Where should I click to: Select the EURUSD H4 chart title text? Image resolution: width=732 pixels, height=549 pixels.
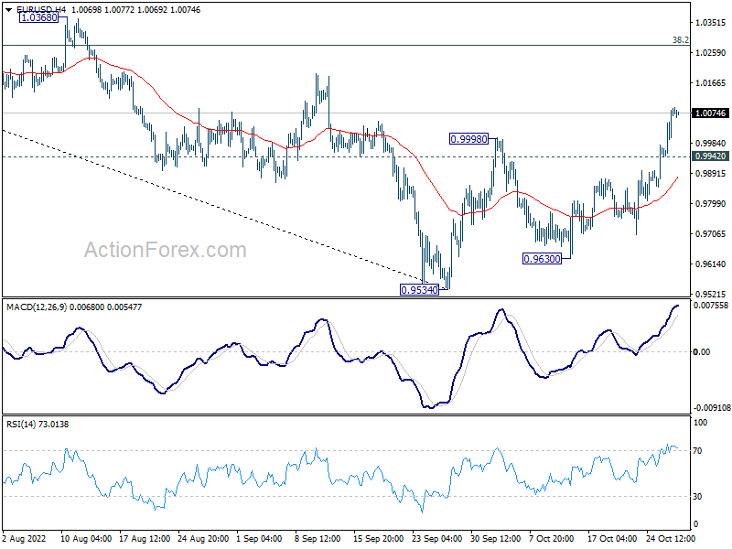pos(41,10)
